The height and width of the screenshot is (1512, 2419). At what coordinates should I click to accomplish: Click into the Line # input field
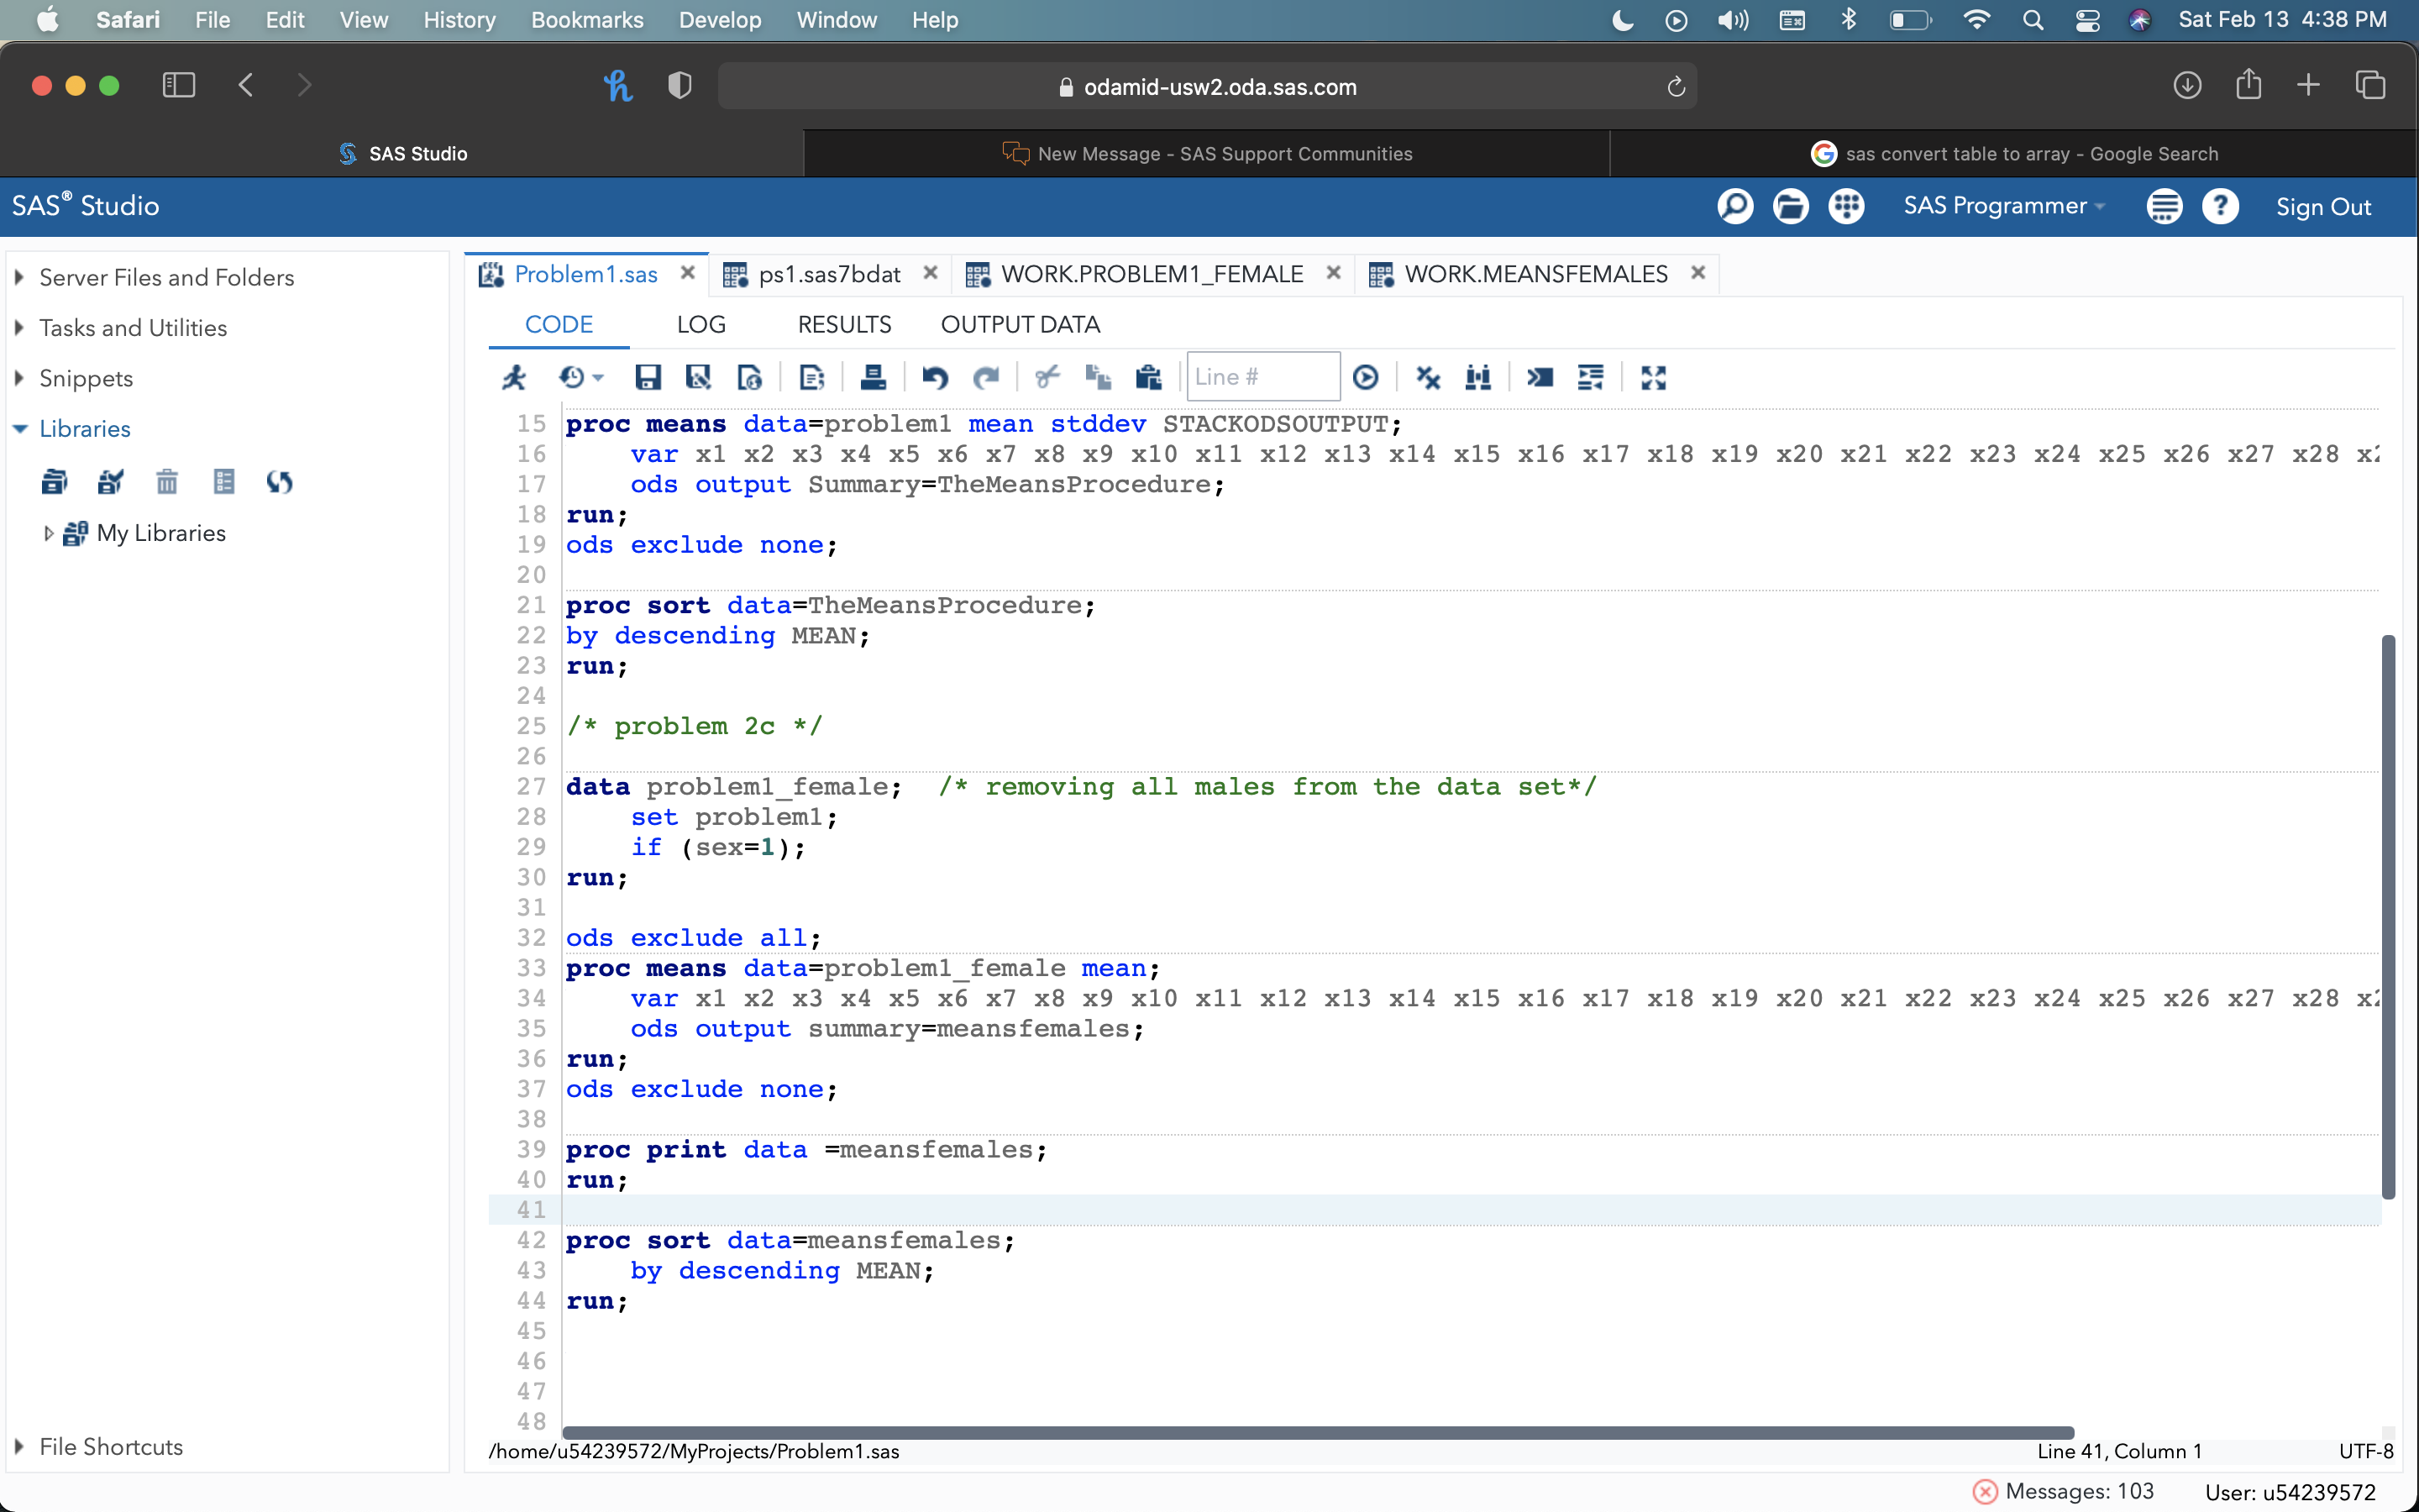coord(1262,377)
